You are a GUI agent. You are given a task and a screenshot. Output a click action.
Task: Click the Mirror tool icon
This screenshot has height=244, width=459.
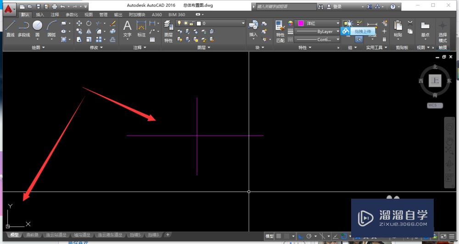[x=89, y=31]
